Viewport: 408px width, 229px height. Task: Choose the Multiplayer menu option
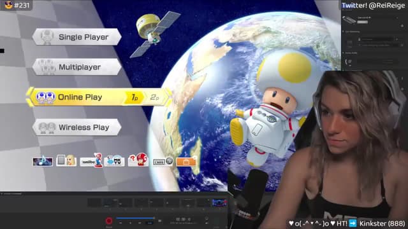pyautogui.click(x=76, y=67)
